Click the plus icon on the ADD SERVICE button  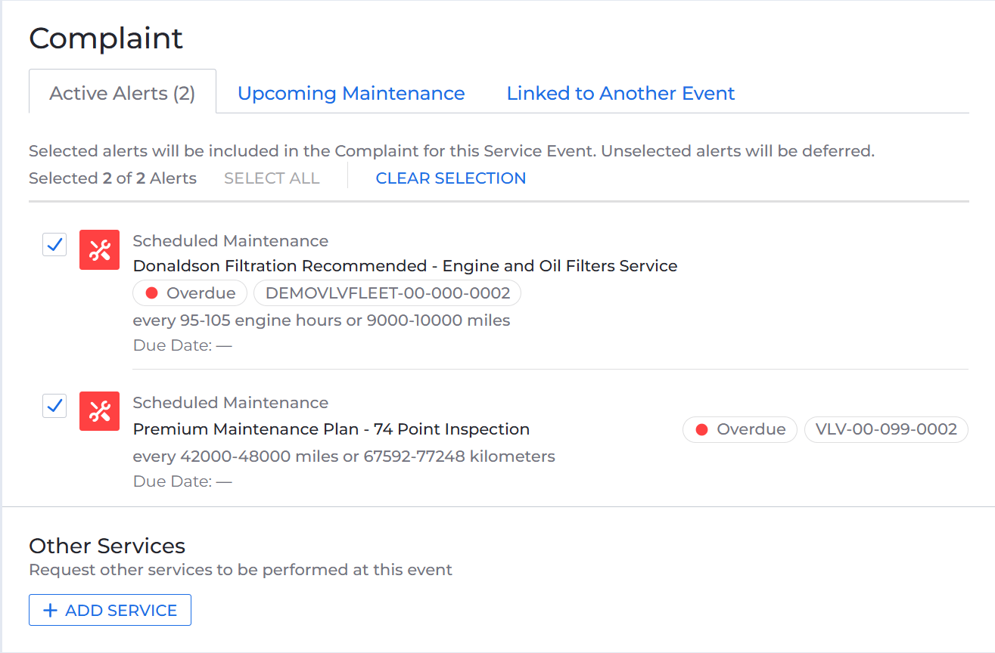coord(51,610)
